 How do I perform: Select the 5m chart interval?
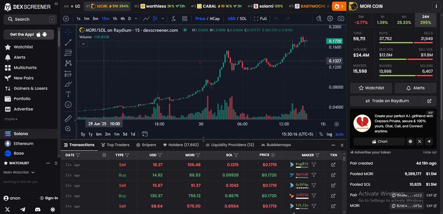[x=95, y=18]
